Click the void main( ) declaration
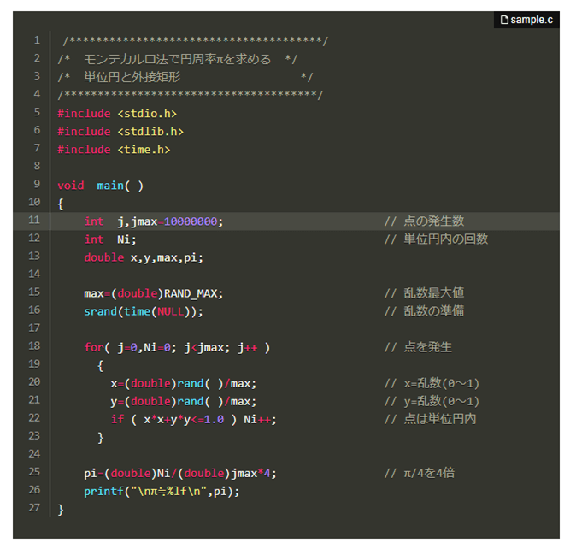576x549 pixels. point(100,186)
